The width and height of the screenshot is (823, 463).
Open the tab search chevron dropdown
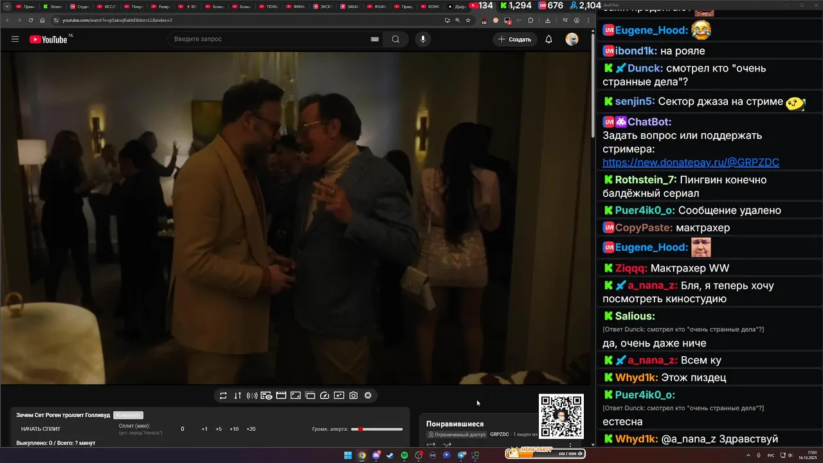tap(7, 6)
